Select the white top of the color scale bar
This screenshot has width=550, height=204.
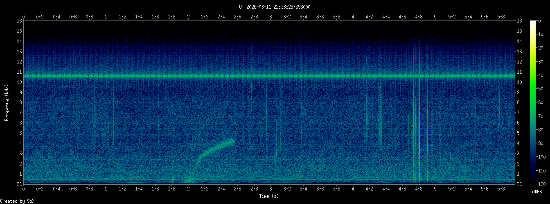[533, 22]
